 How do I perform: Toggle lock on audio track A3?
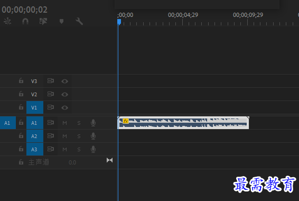click(21, 149)
